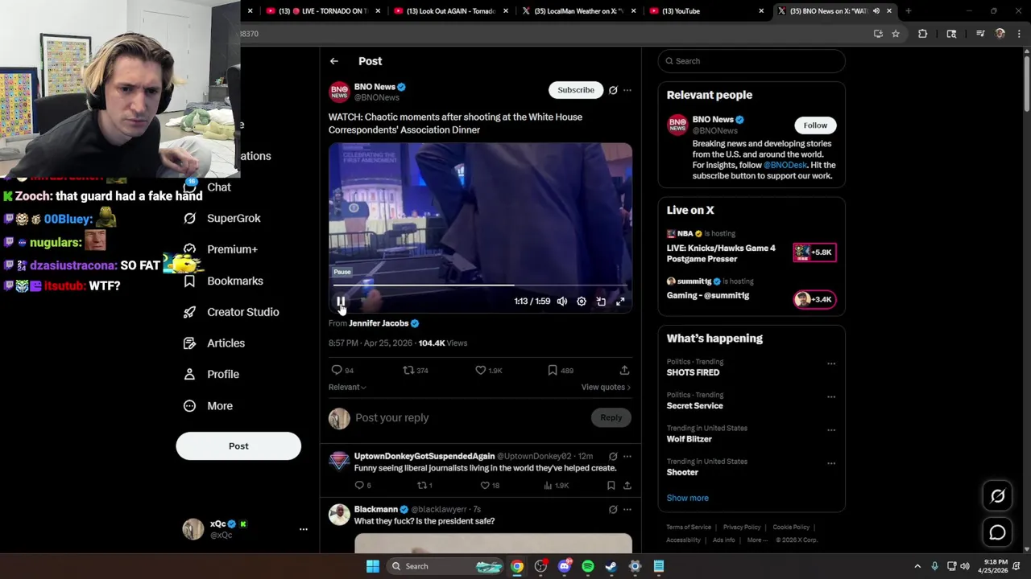Bookmark UptownDonkey's reply
Image resolution: width=1031 pixels, height=579 pixels.
611,485
